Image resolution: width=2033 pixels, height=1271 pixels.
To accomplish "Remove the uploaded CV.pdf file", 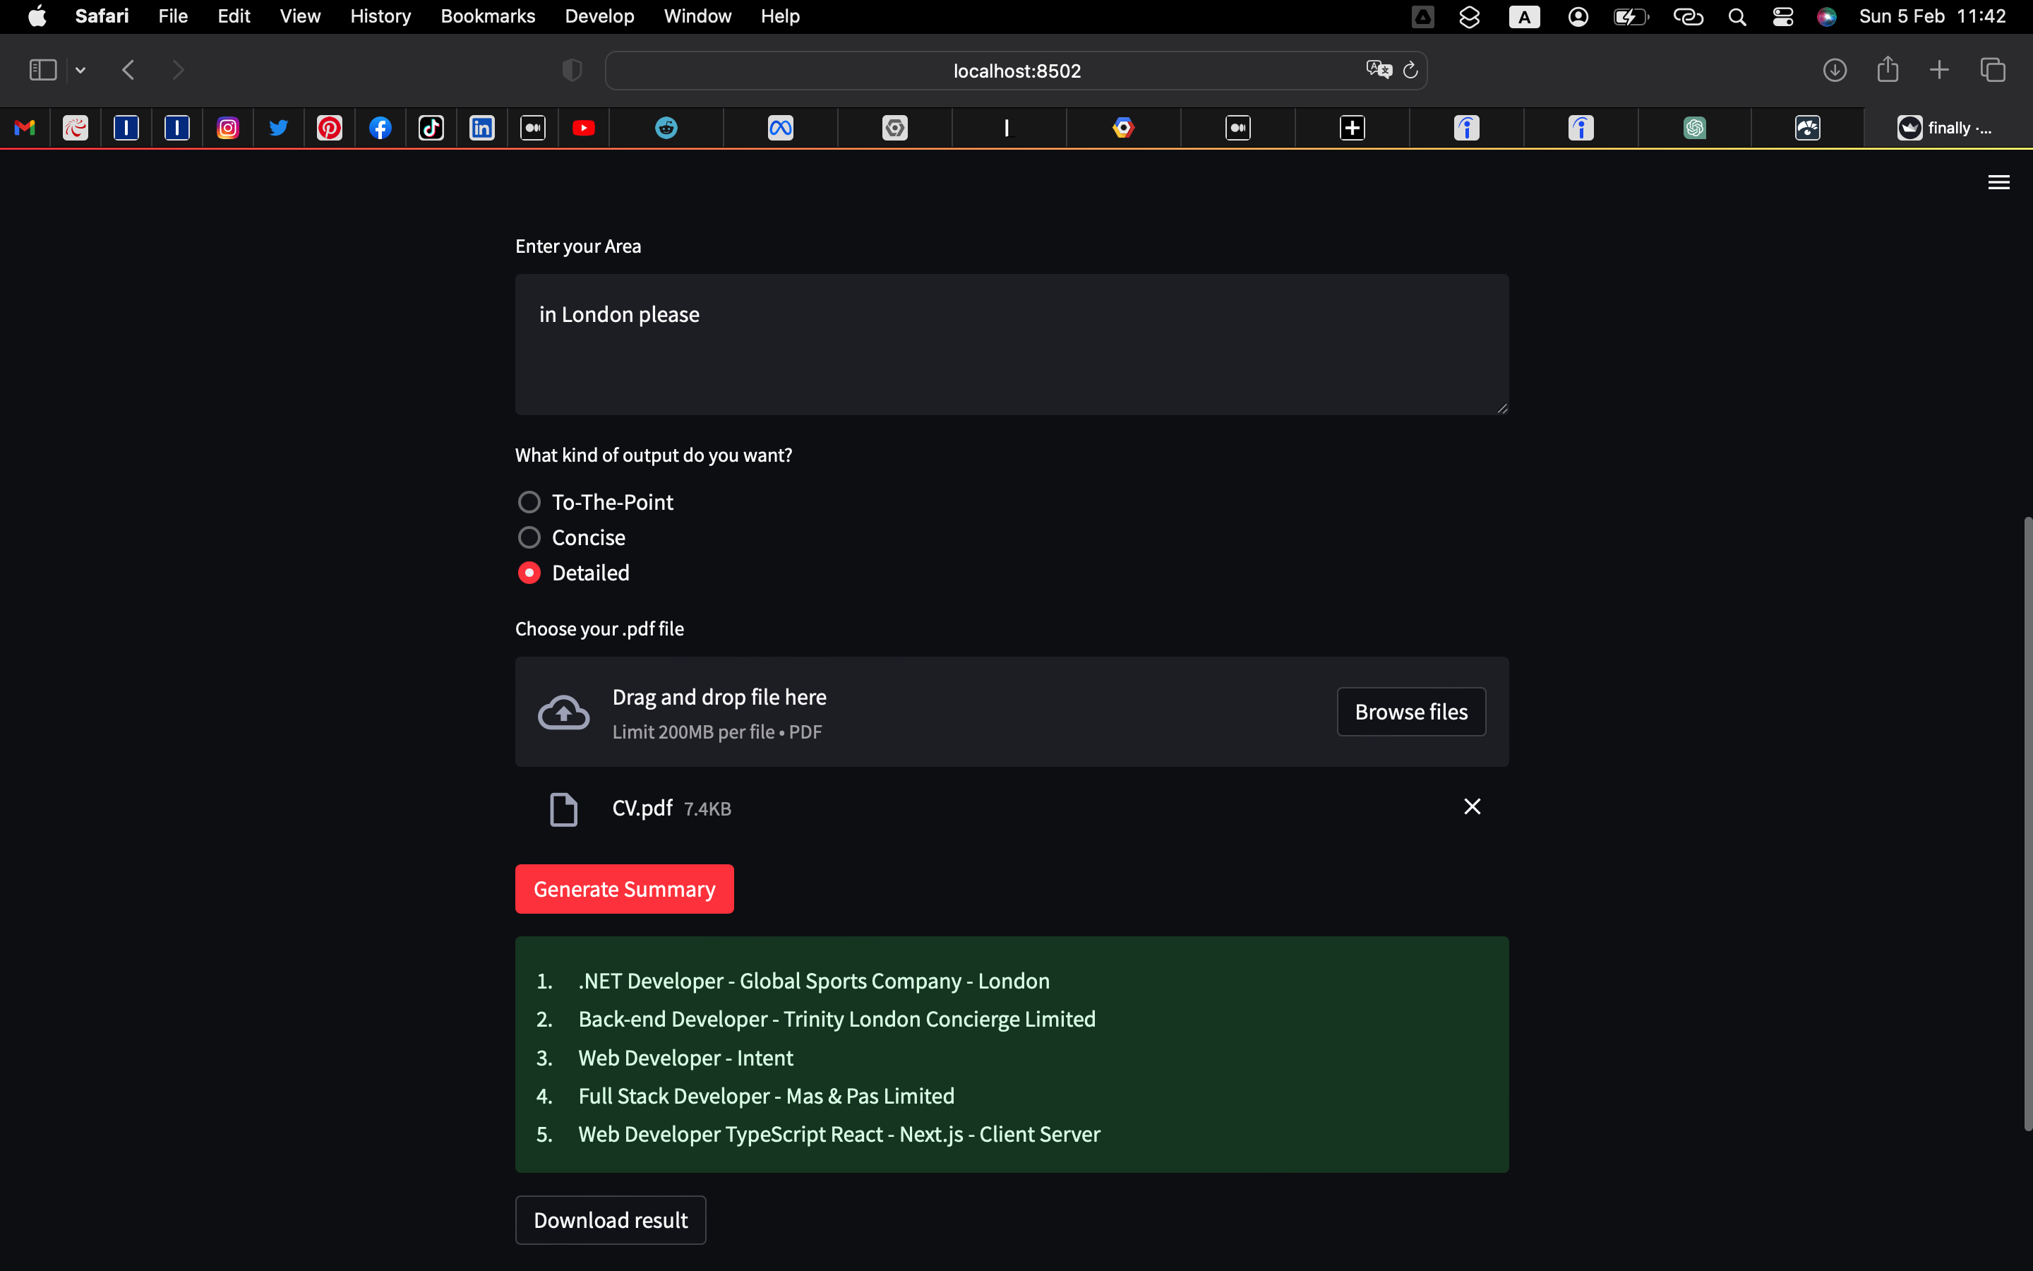I will (x=1472, y=807).
